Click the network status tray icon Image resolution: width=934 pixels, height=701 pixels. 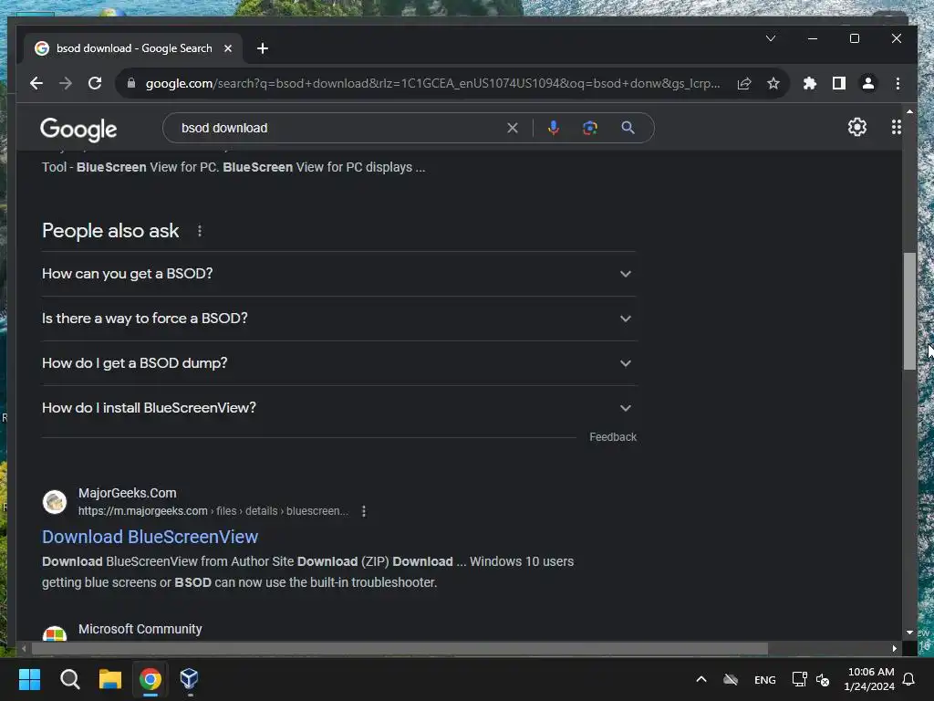[x=799, y=679]
